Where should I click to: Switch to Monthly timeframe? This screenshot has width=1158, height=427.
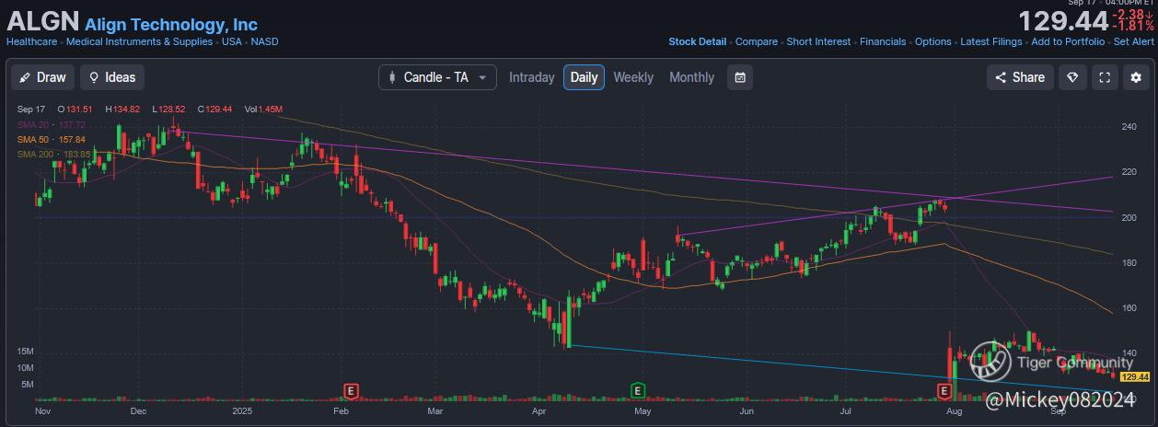pos(691,77)
